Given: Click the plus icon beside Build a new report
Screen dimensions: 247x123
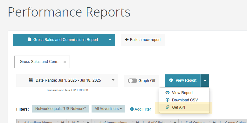Looking at the screenshot, I should [127, 40].
